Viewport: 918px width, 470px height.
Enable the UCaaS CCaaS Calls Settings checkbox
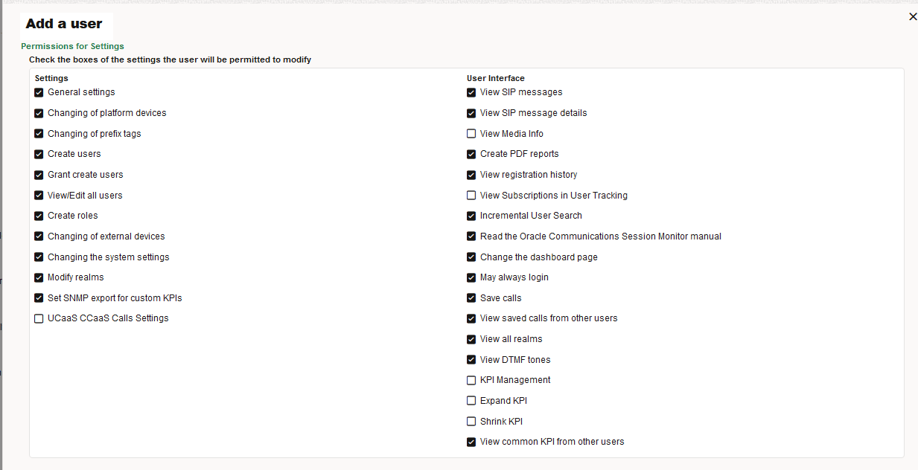point(39,318)
